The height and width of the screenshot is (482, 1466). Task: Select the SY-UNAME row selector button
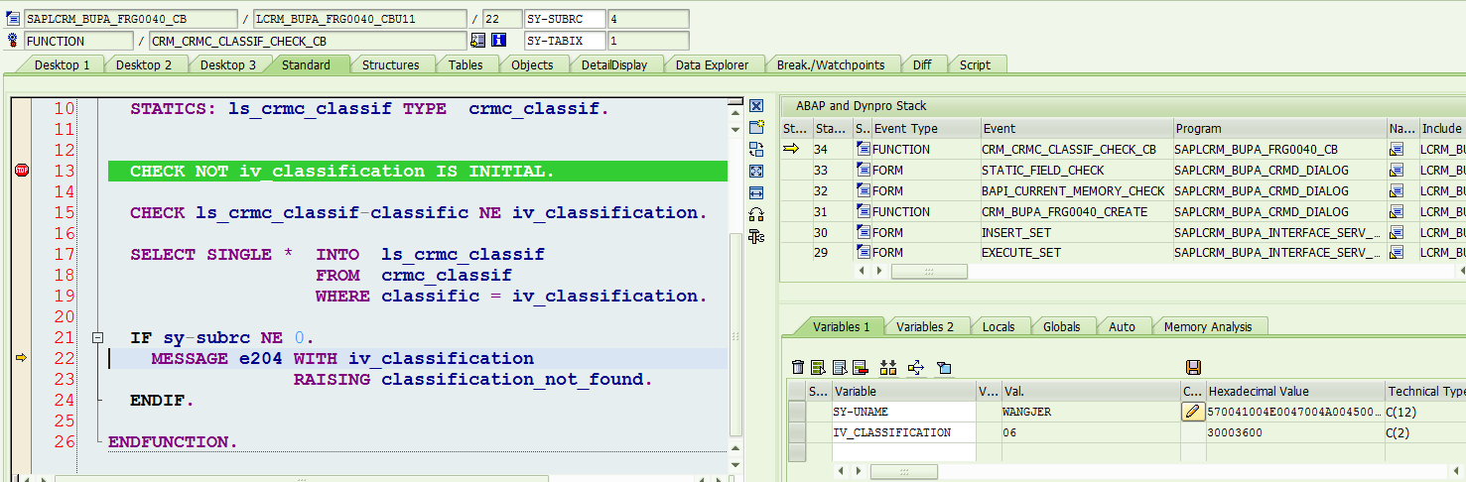(797, 412)
